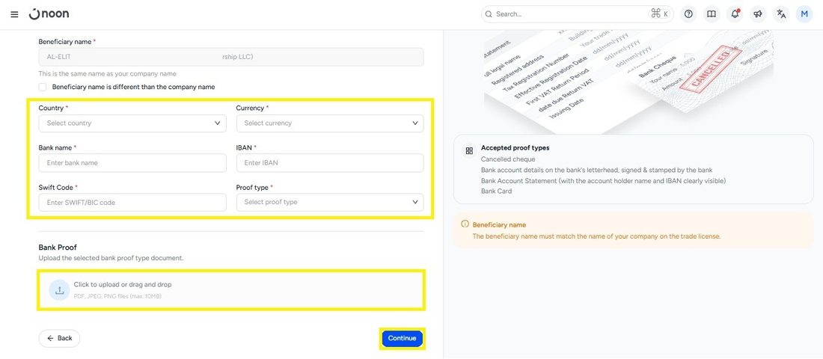
Task: Click the upload or drag and drop area
Action: [231, 289]
